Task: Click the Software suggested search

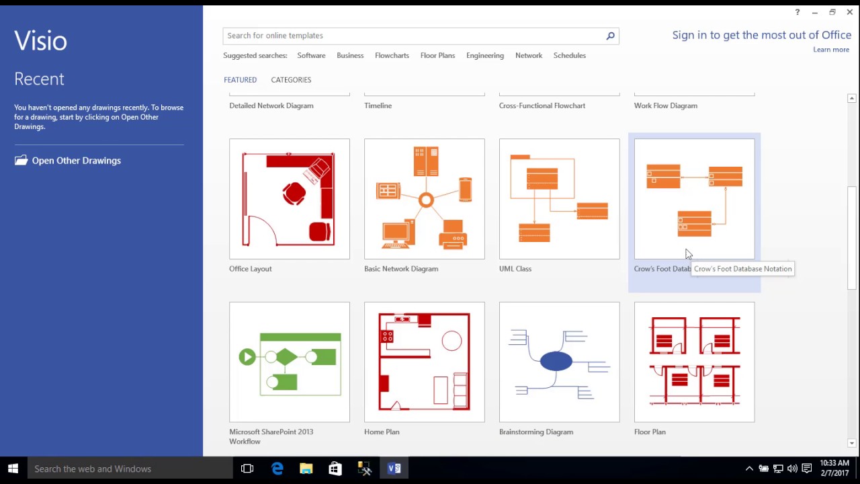Action: (311, 56)
